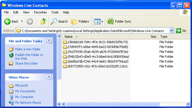This screenshot has height=108, width=192.
Task: Click Make a new folder link
Action: (28, 49)
